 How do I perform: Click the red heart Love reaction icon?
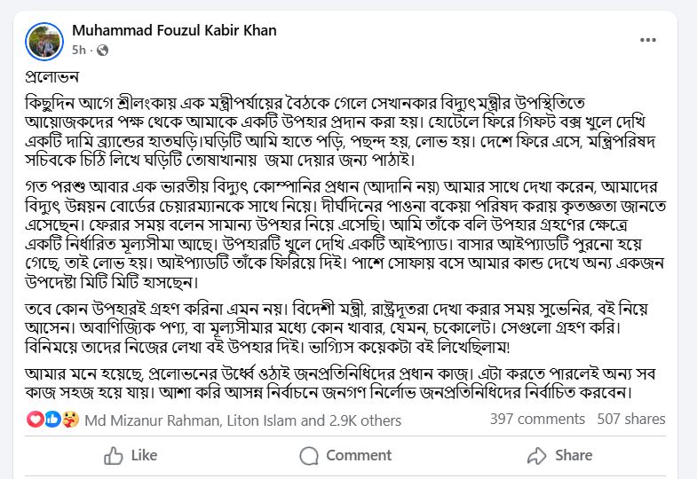pos(35,419)
